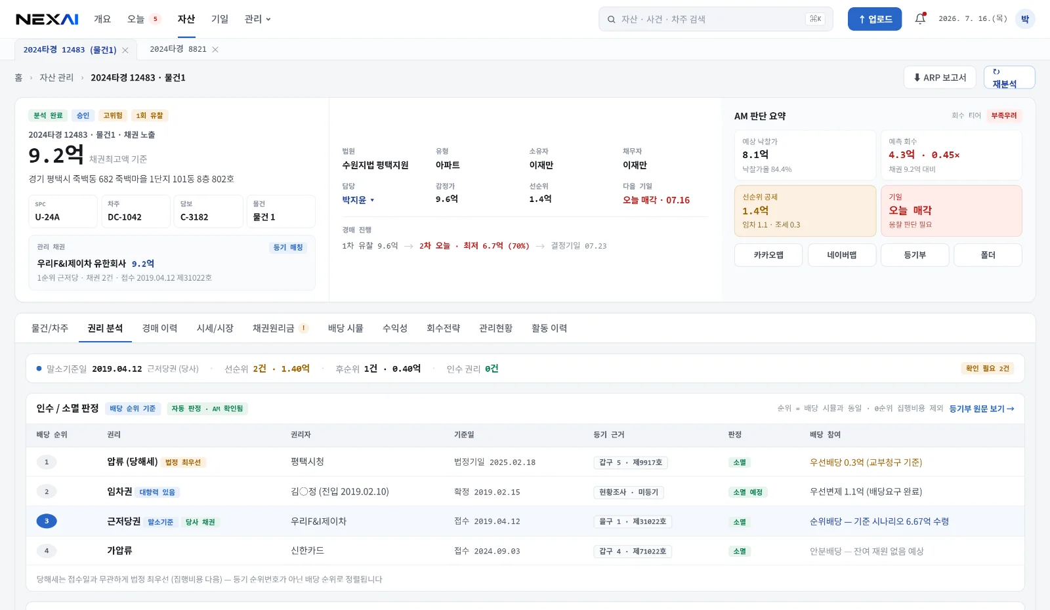Open the user avatar 박
This screenshot has width=1050, height=610.
1025,19
